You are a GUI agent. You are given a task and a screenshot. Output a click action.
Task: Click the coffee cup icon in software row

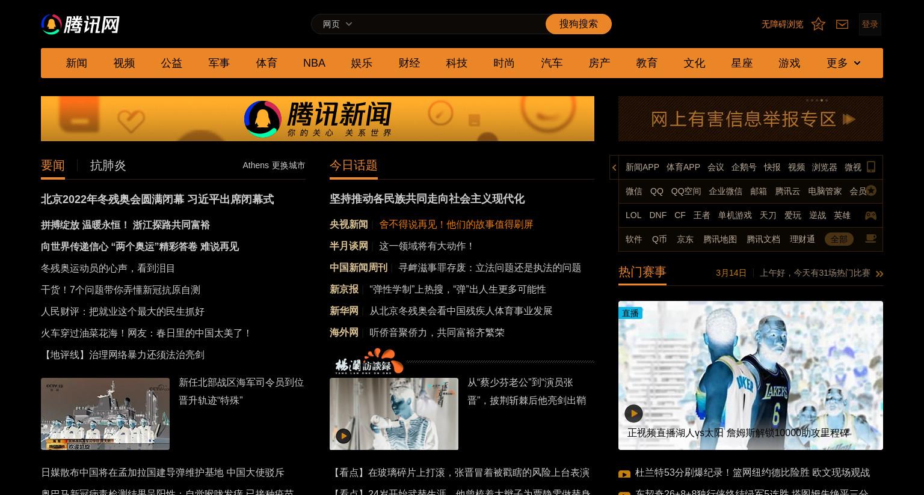point(870,238)
